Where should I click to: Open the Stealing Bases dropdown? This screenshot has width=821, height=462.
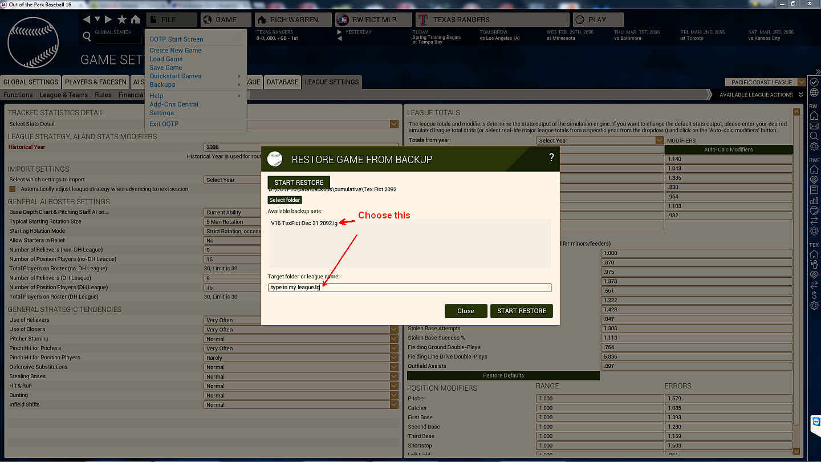pyautogui.click(x=301, y=376)
